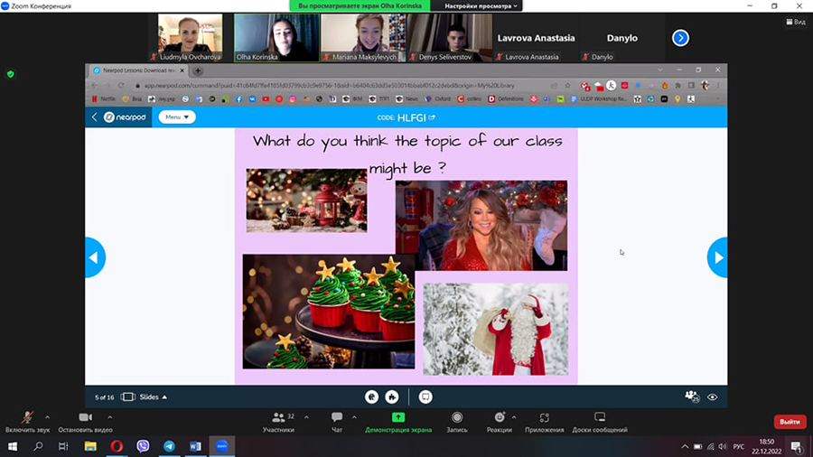Open browser extensions puzzle icon
The image size is (813, 457).
pyautogui.click(x=677, y=86)
